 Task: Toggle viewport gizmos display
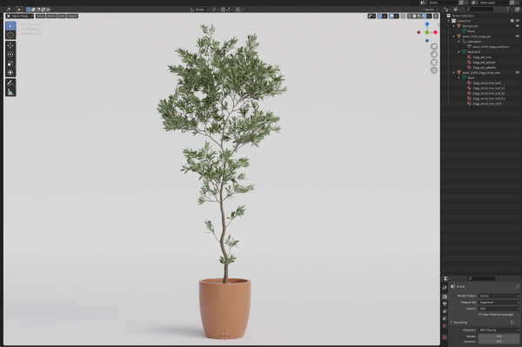tap(379, 16)
